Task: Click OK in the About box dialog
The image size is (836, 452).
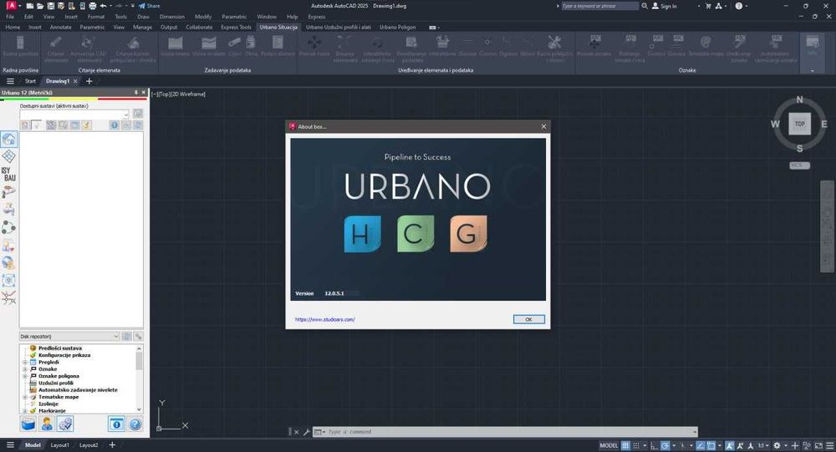Action: (528, 319)
